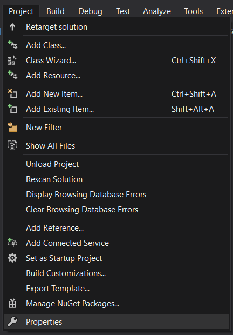This screenshot has width=233, height=335.
Task: Select Add Resource... entry
Action: coord(116,76)
